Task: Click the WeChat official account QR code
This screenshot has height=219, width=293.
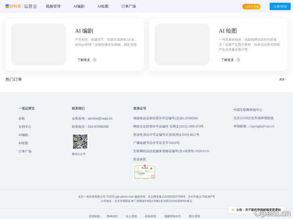Action: click(80, 141)
